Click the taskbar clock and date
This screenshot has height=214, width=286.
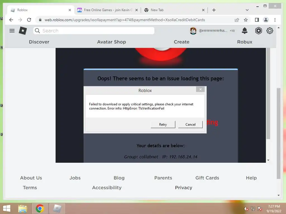click(x=274, y=209)
